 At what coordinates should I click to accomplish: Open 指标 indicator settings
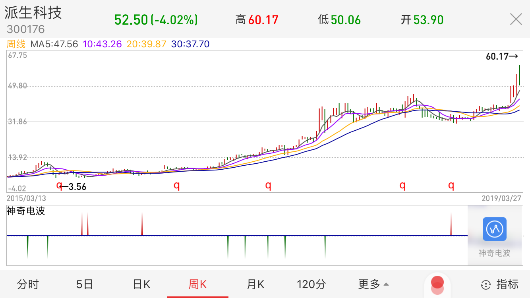tap(500, 284)
